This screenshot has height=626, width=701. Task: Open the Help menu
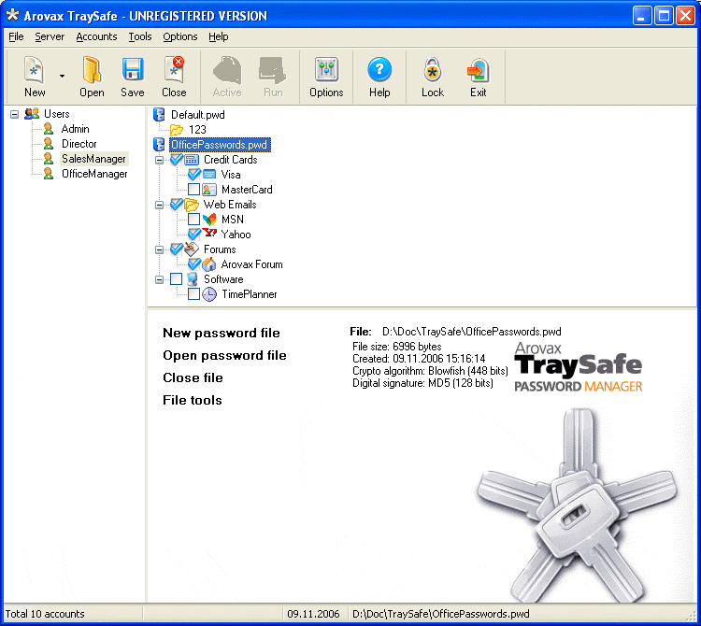click(x=218, y=36)
